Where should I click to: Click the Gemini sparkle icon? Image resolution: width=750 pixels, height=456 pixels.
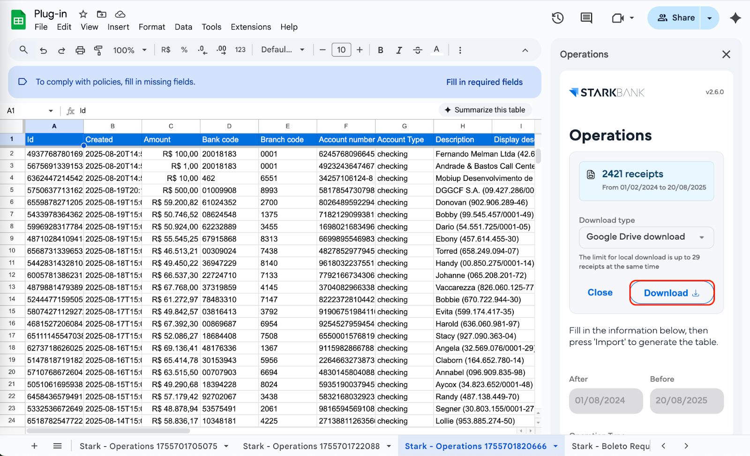[735, 18]
